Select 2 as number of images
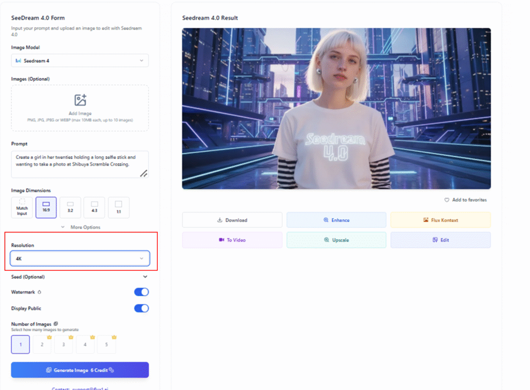Viewport: 530px width, 390px height. point(42,344)
